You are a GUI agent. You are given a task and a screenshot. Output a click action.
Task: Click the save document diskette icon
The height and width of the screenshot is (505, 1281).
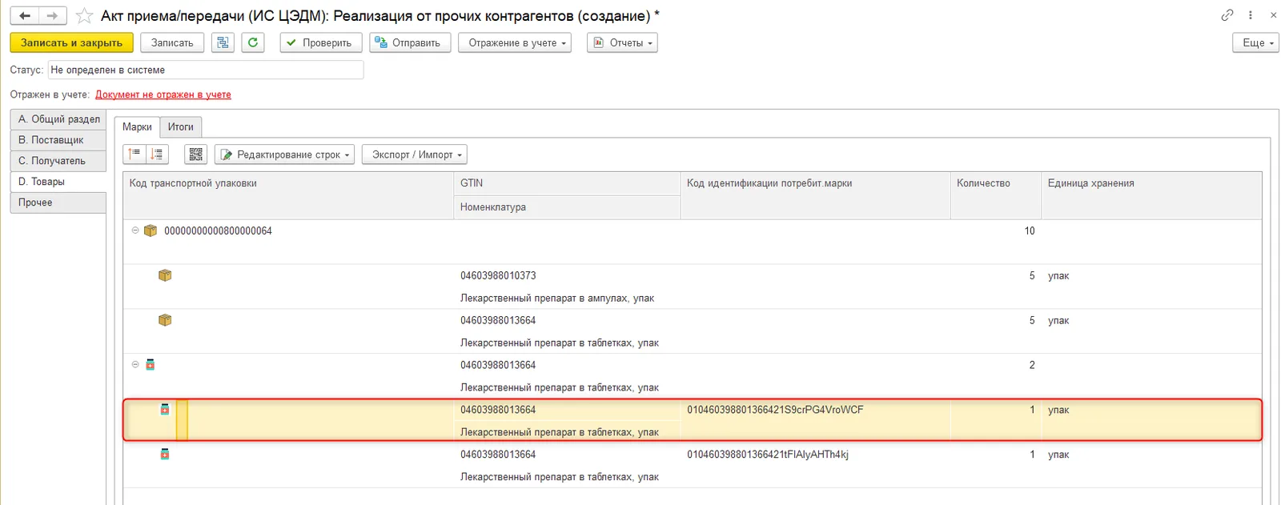tap(223, 42)
